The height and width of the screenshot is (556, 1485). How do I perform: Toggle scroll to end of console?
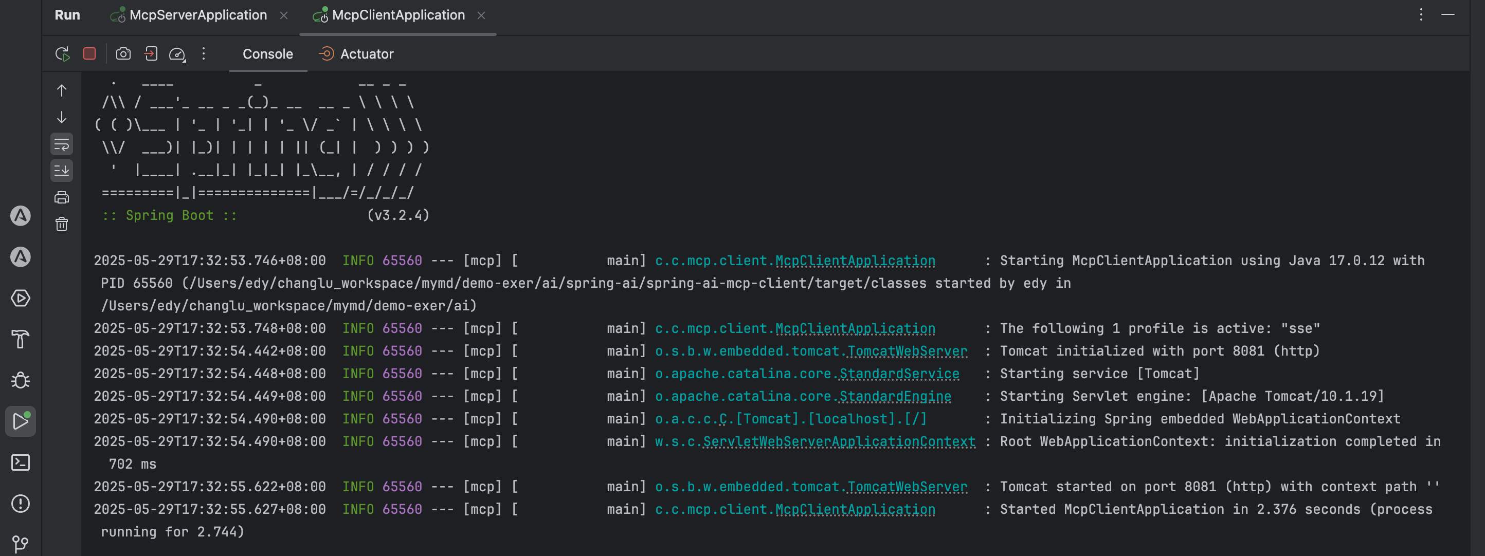62,171
